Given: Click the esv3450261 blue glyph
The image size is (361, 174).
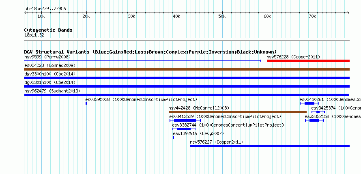Looking at the screenshot, I should click(309, 103).
